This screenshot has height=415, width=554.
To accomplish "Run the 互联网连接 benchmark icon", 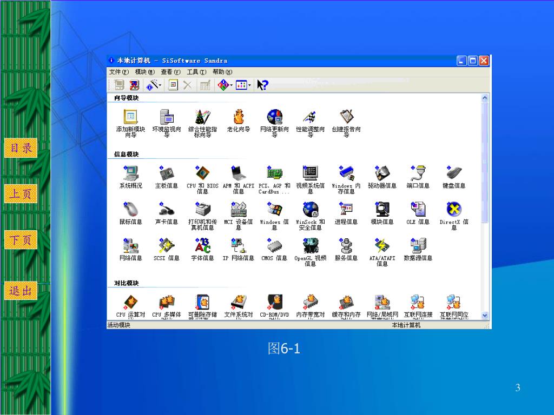I will (x=418, y=303).
